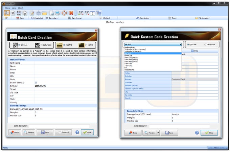Image resolution: width=230 pixels, height=152 pixels.
Task: Click the Datamatrix code image in Quick Card Creation
Action: (38, 45)
